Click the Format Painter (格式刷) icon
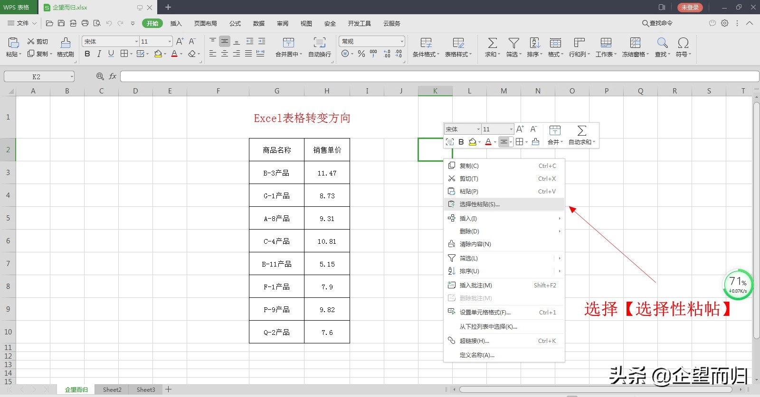760x397 pixels. tap(66, 43)
